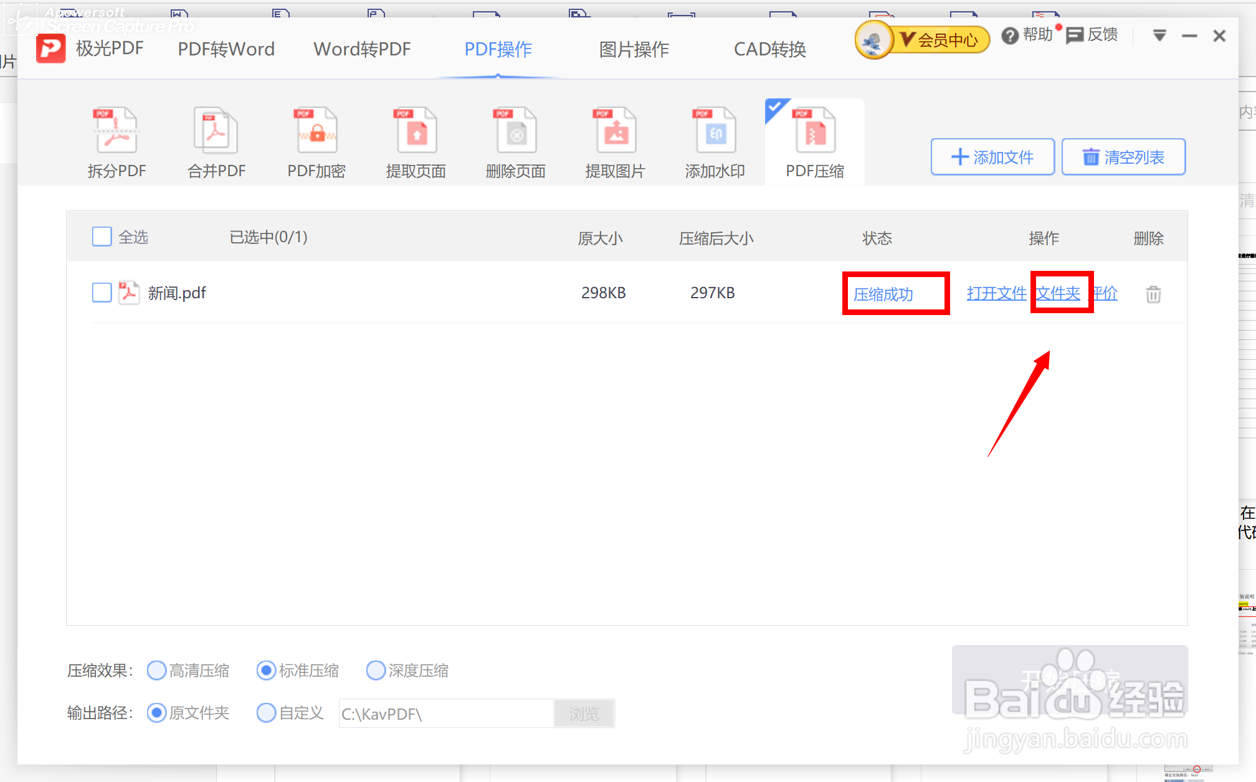Open the 添加水印 watermark tool

click(715, 131)
